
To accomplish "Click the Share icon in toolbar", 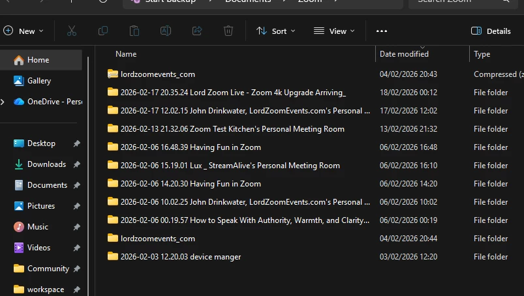I will (x=197, y=31).
